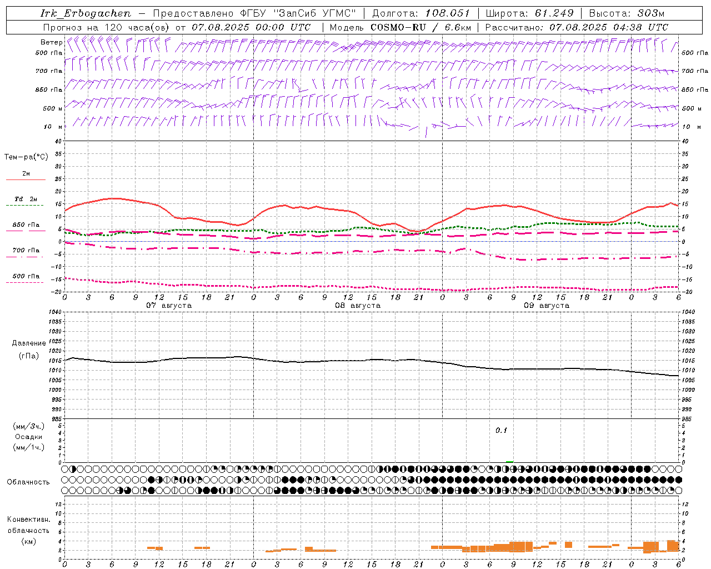The image size is (711, 569).
Task: Click the 'Облачность' cloud cover label
Action: click(28, 482)
